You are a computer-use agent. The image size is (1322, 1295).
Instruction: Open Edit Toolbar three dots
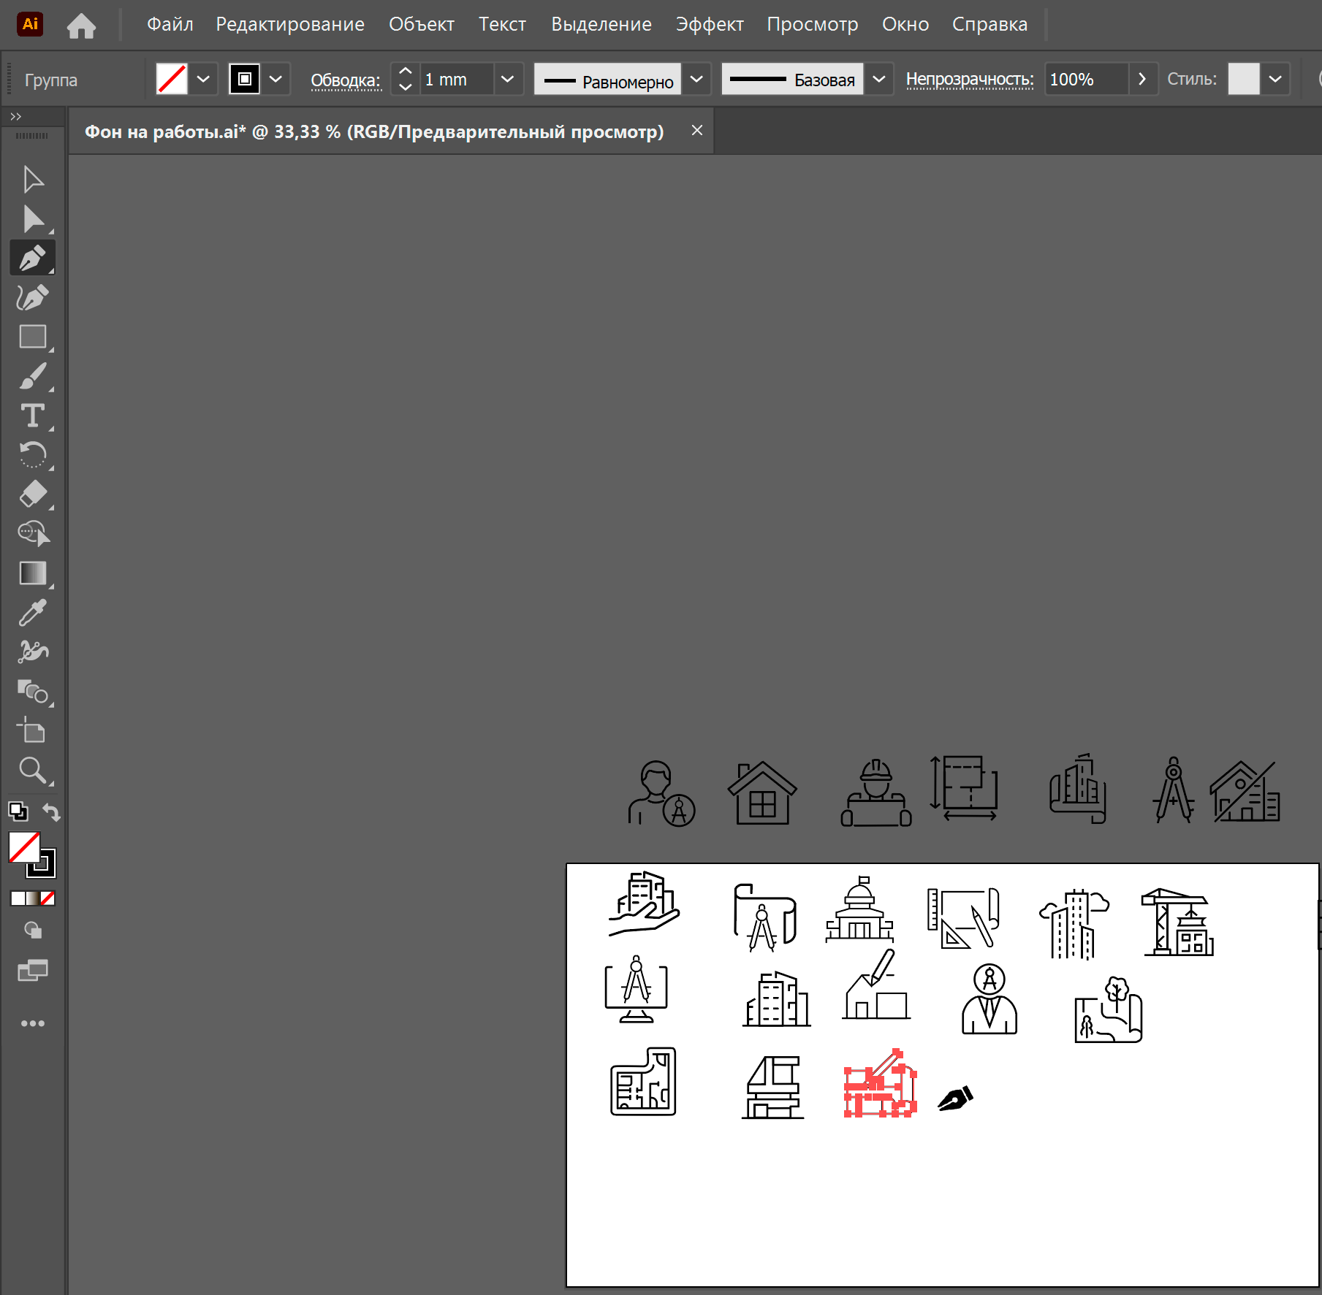pos(33,1023)
